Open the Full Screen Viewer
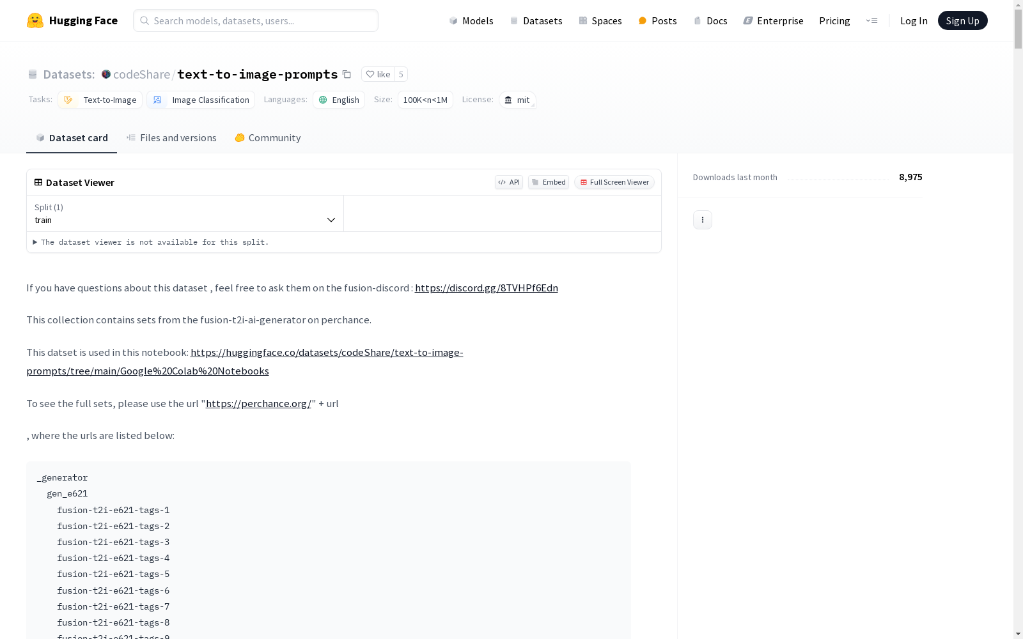This screenshot has height=639, width=1023. tap(614, 182)
